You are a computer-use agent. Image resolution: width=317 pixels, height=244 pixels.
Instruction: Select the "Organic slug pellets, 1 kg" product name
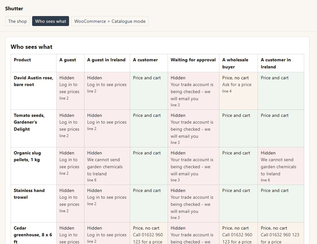point(27,156)
